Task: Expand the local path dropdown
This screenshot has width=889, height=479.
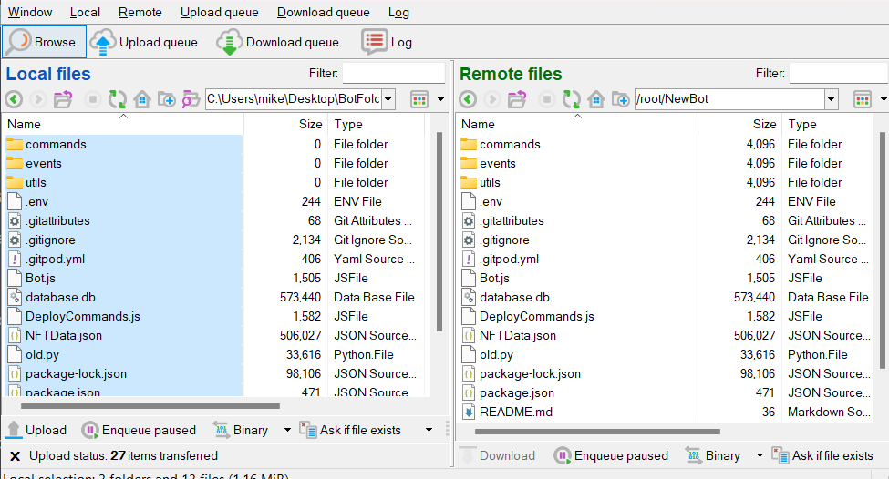Action: (x=388, y=99)
